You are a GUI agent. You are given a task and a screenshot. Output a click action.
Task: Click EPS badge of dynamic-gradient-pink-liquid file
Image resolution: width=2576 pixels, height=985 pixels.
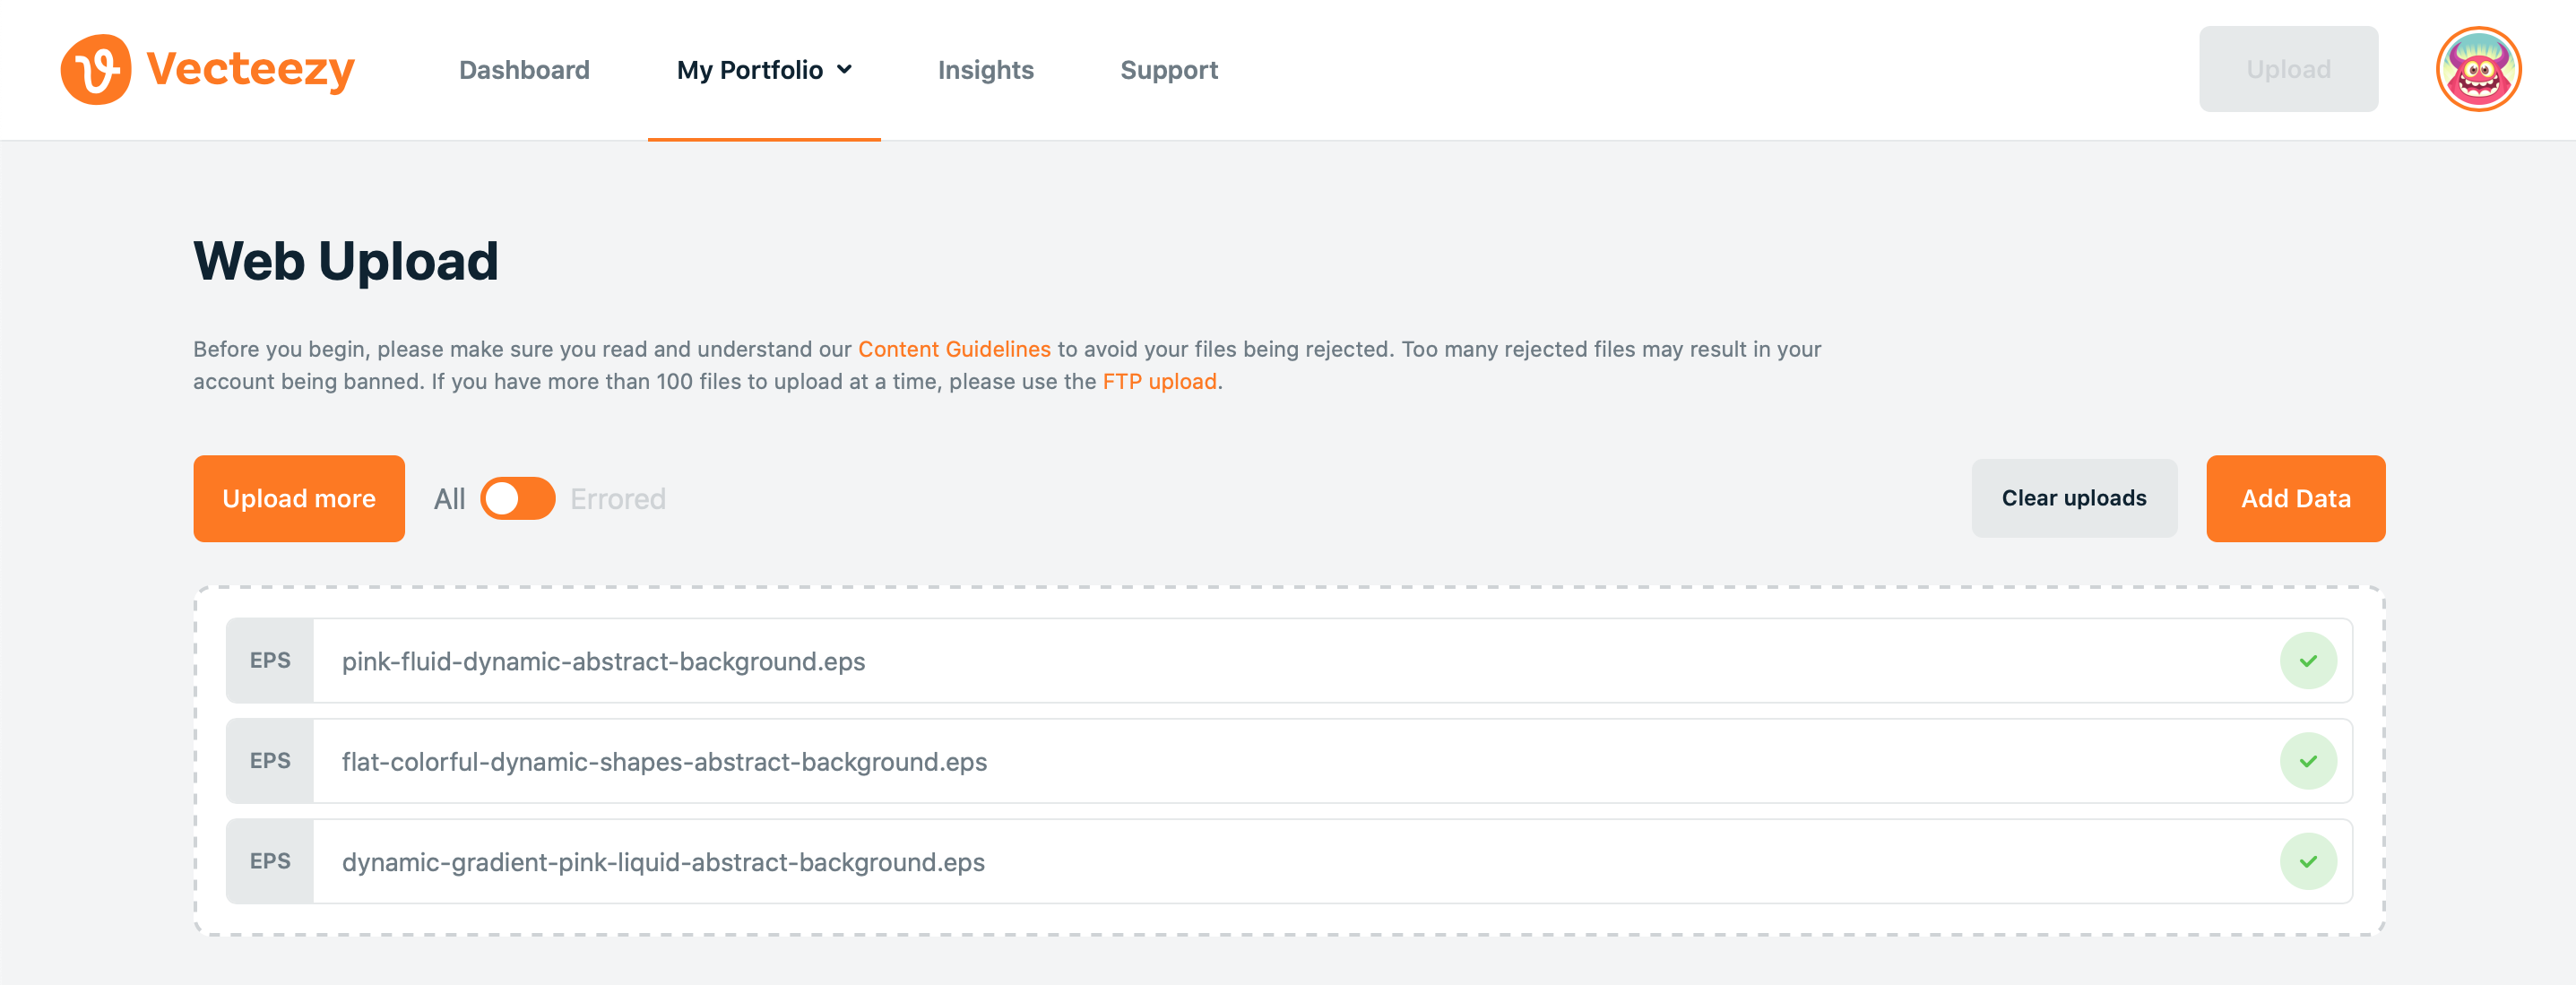tap(270, 861)
